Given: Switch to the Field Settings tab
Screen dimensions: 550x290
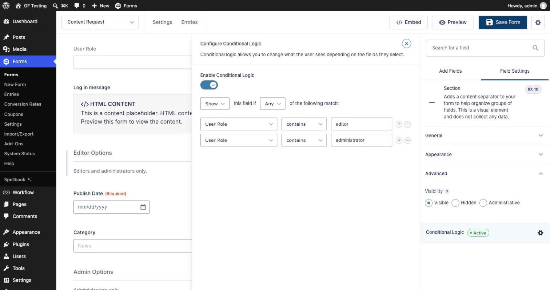Looking at the screenshot, I should pos(515,71).
